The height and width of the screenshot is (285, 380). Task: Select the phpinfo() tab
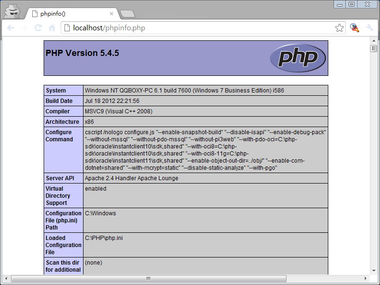pos(73,14)
